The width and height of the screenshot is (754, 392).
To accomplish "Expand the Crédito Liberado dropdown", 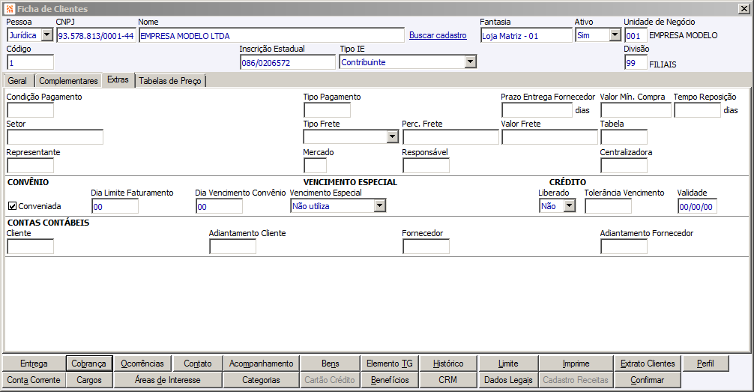I will (x=570, y=206).
